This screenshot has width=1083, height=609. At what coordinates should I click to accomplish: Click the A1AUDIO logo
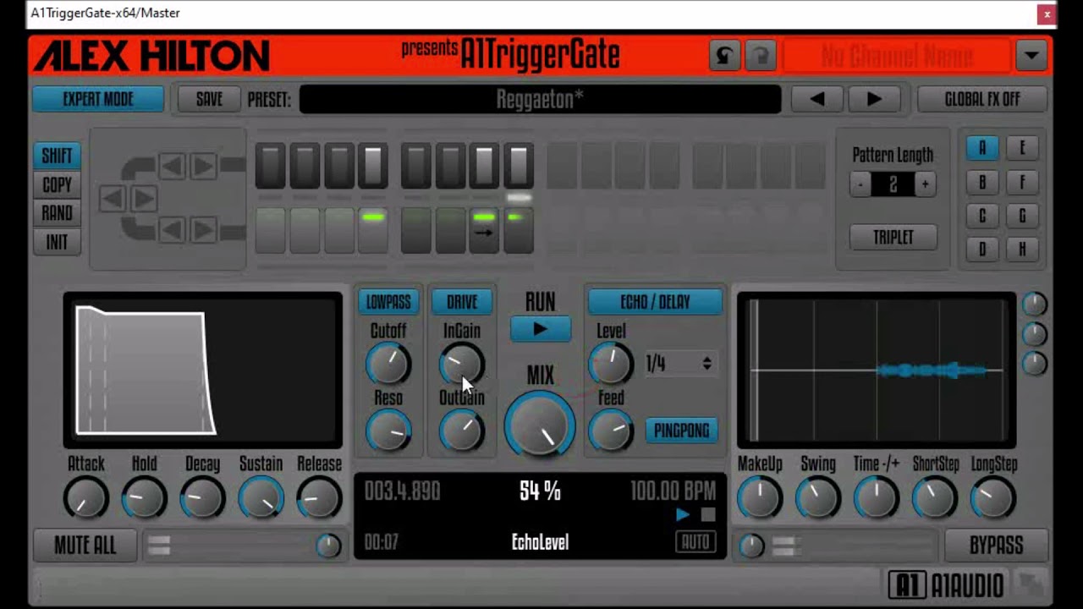click(x=946, y=584)
